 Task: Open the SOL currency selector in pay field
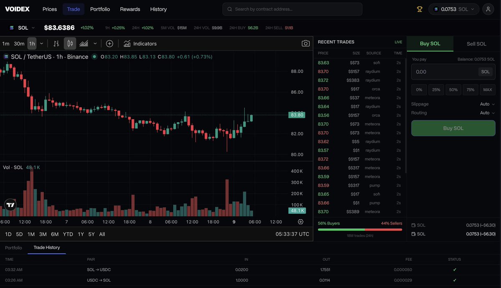click(486, 72)
